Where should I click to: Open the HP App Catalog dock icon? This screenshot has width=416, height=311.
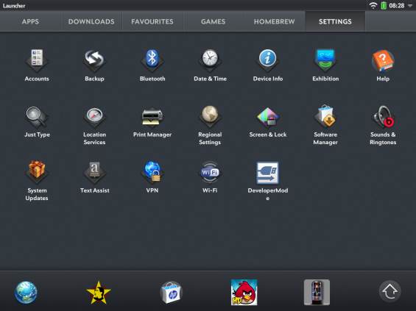click(172, 293)
